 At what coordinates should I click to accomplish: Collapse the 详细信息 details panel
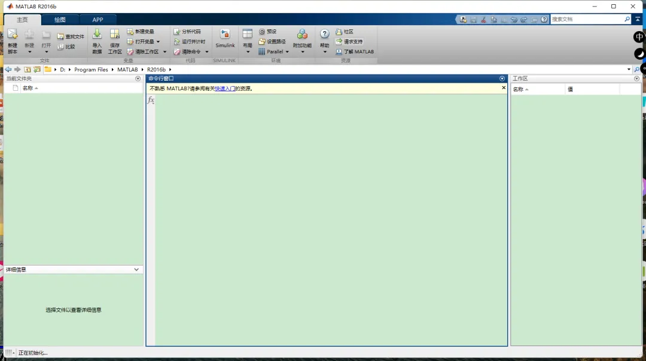(x=136, y=270)
